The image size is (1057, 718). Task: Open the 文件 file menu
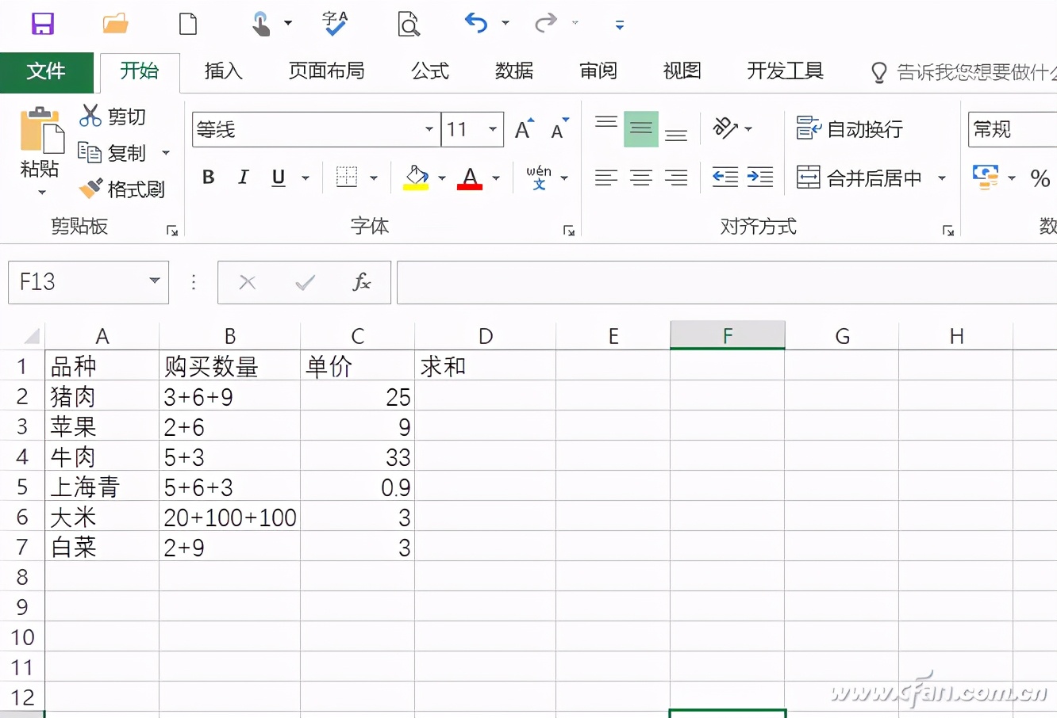[x=46, y=71]
